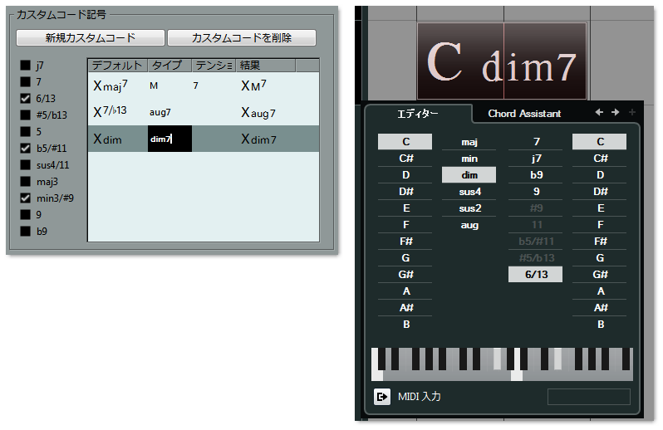Viewport: 663px width, 430px height.
Task: Go to next chord with right arrow
Action: pos(615,112)
